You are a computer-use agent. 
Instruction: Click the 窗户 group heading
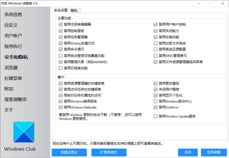[61, 77]
